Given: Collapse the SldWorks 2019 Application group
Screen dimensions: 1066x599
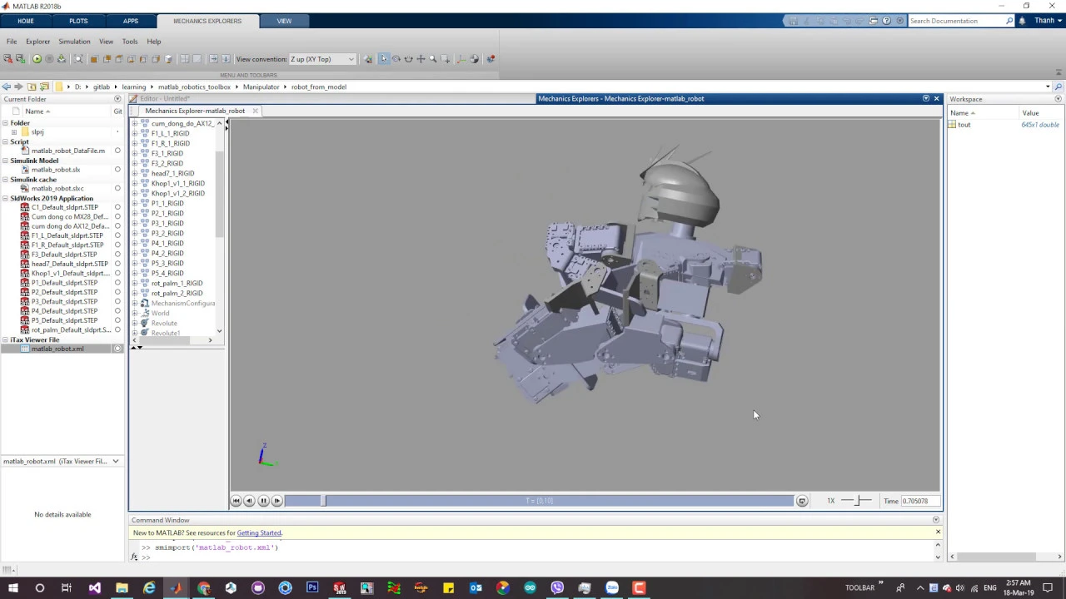Looking at the screenshot, I should click(x=5, y=198).
